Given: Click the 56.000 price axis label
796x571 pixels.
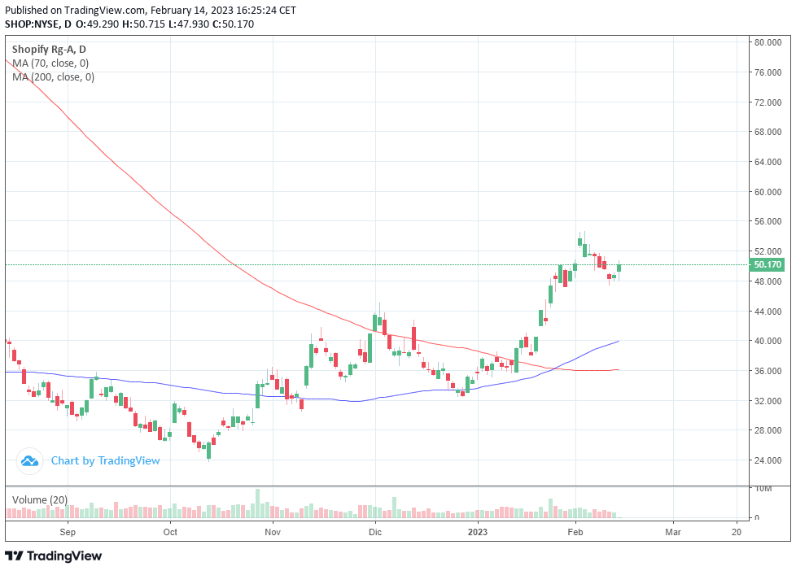Looking at the screenshot, I should [768, 221].
